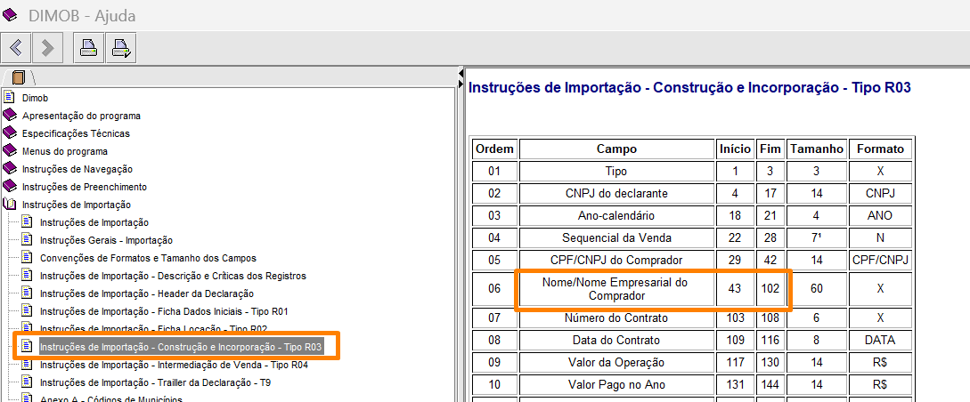970x402 pixels.
Task: Click the page icon beside Instruções Gerais - Importação
Action: (27, 239)
